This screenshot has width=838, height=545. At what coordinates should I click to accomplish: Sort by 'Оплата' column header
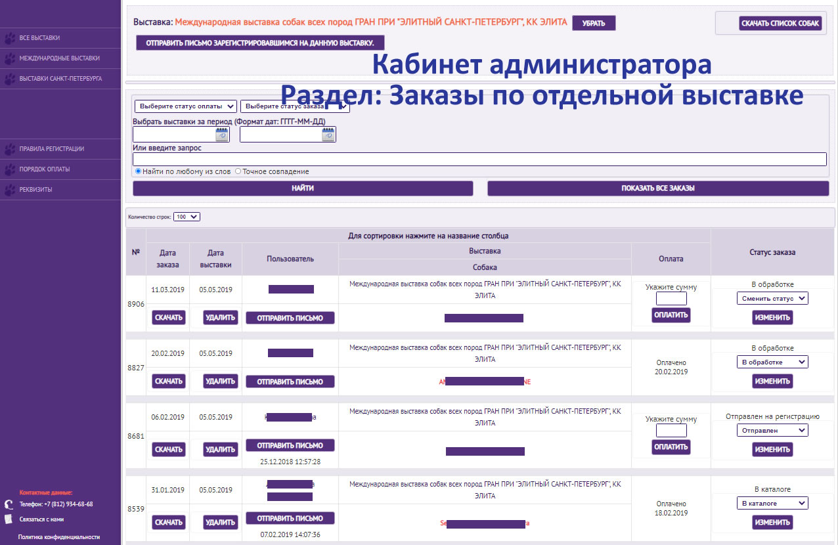pyautogui.click(x=671, y=259)
